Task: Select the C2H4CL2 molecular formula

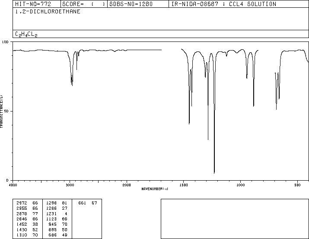Action: point(26,34)
